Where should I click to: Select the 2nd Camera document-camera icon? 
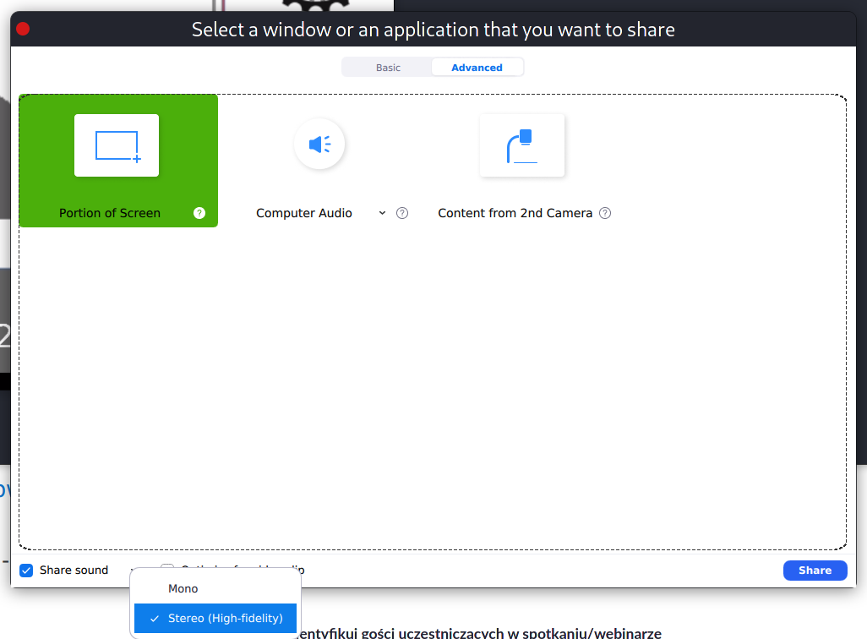point(522,145)
